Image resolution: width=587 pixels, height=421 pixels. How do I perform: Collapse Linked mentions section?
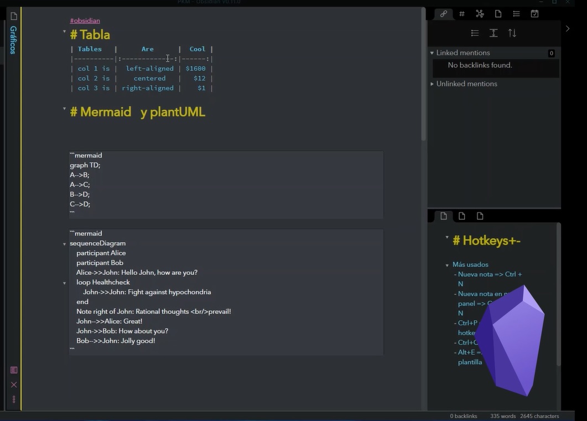pos(432,53)
